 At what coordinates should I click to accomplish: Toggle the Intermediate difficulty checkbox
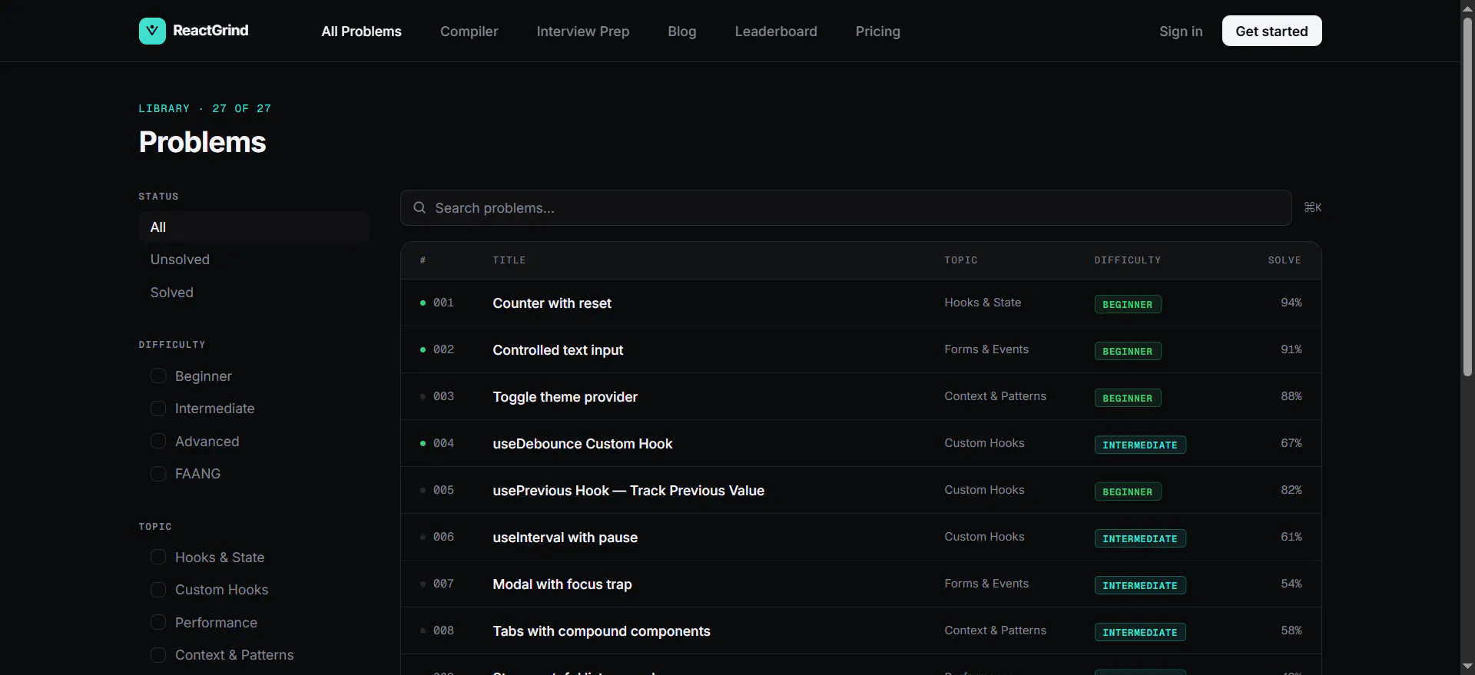158,409
